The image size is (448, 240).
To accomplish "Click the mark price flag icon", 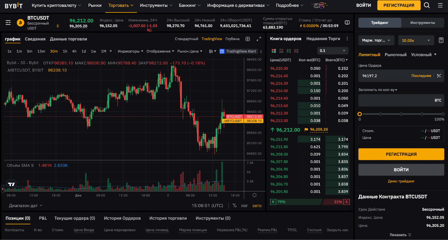I will 306,130.
